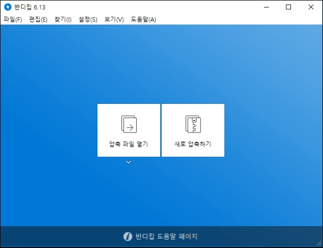Open the 찾기(I) menu
The height and width of the screenshot is (248, 323).
63,20
